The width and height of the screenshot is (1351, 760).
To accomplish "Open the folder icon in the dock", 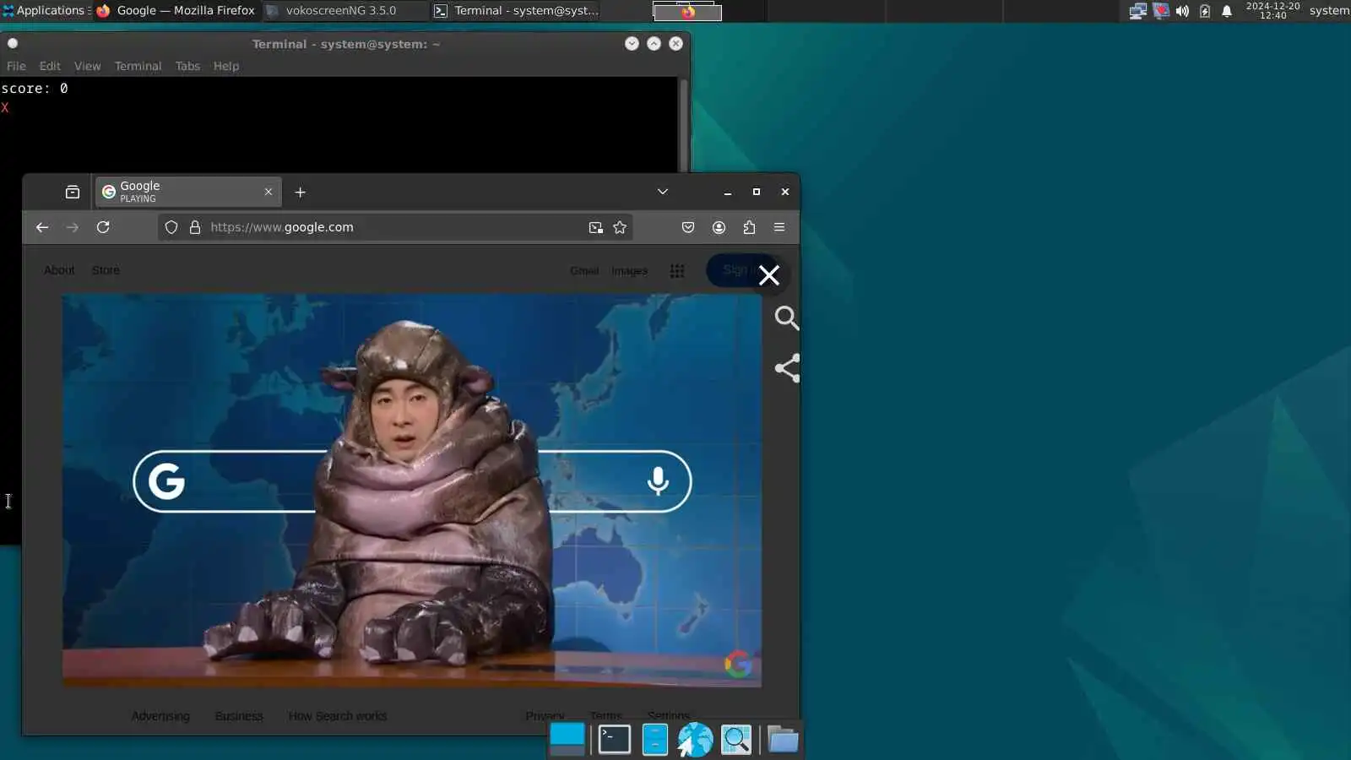I will (x=783, y=740).
